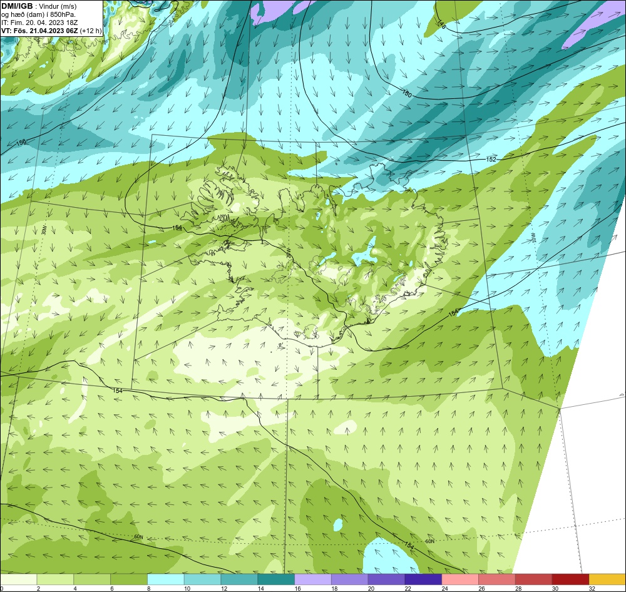This screenshot has height=592, width=626.
Task: Select the "152" height contour label
Action: coord(491,160)
